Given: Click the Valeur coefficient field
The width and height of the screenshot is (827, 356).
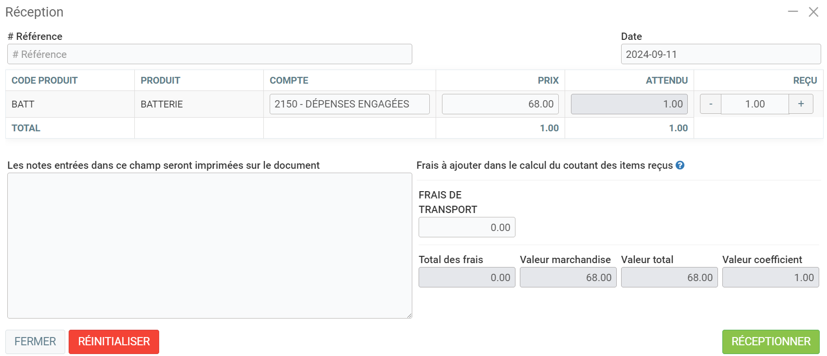Looking at the screenshot, I should coord(771,278).
